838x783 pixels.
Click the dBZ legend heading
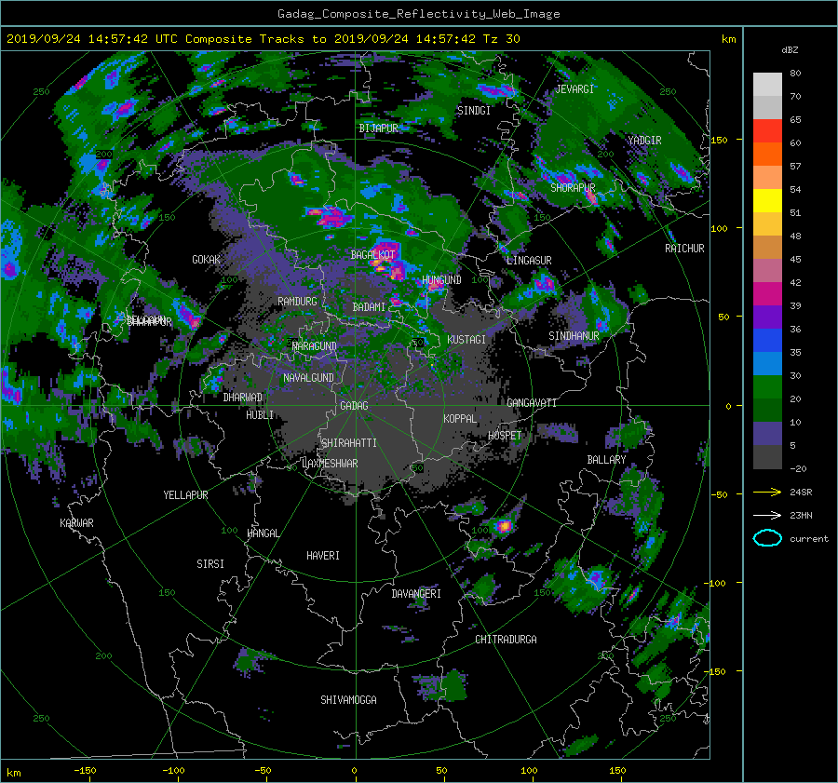coord(790,50)
